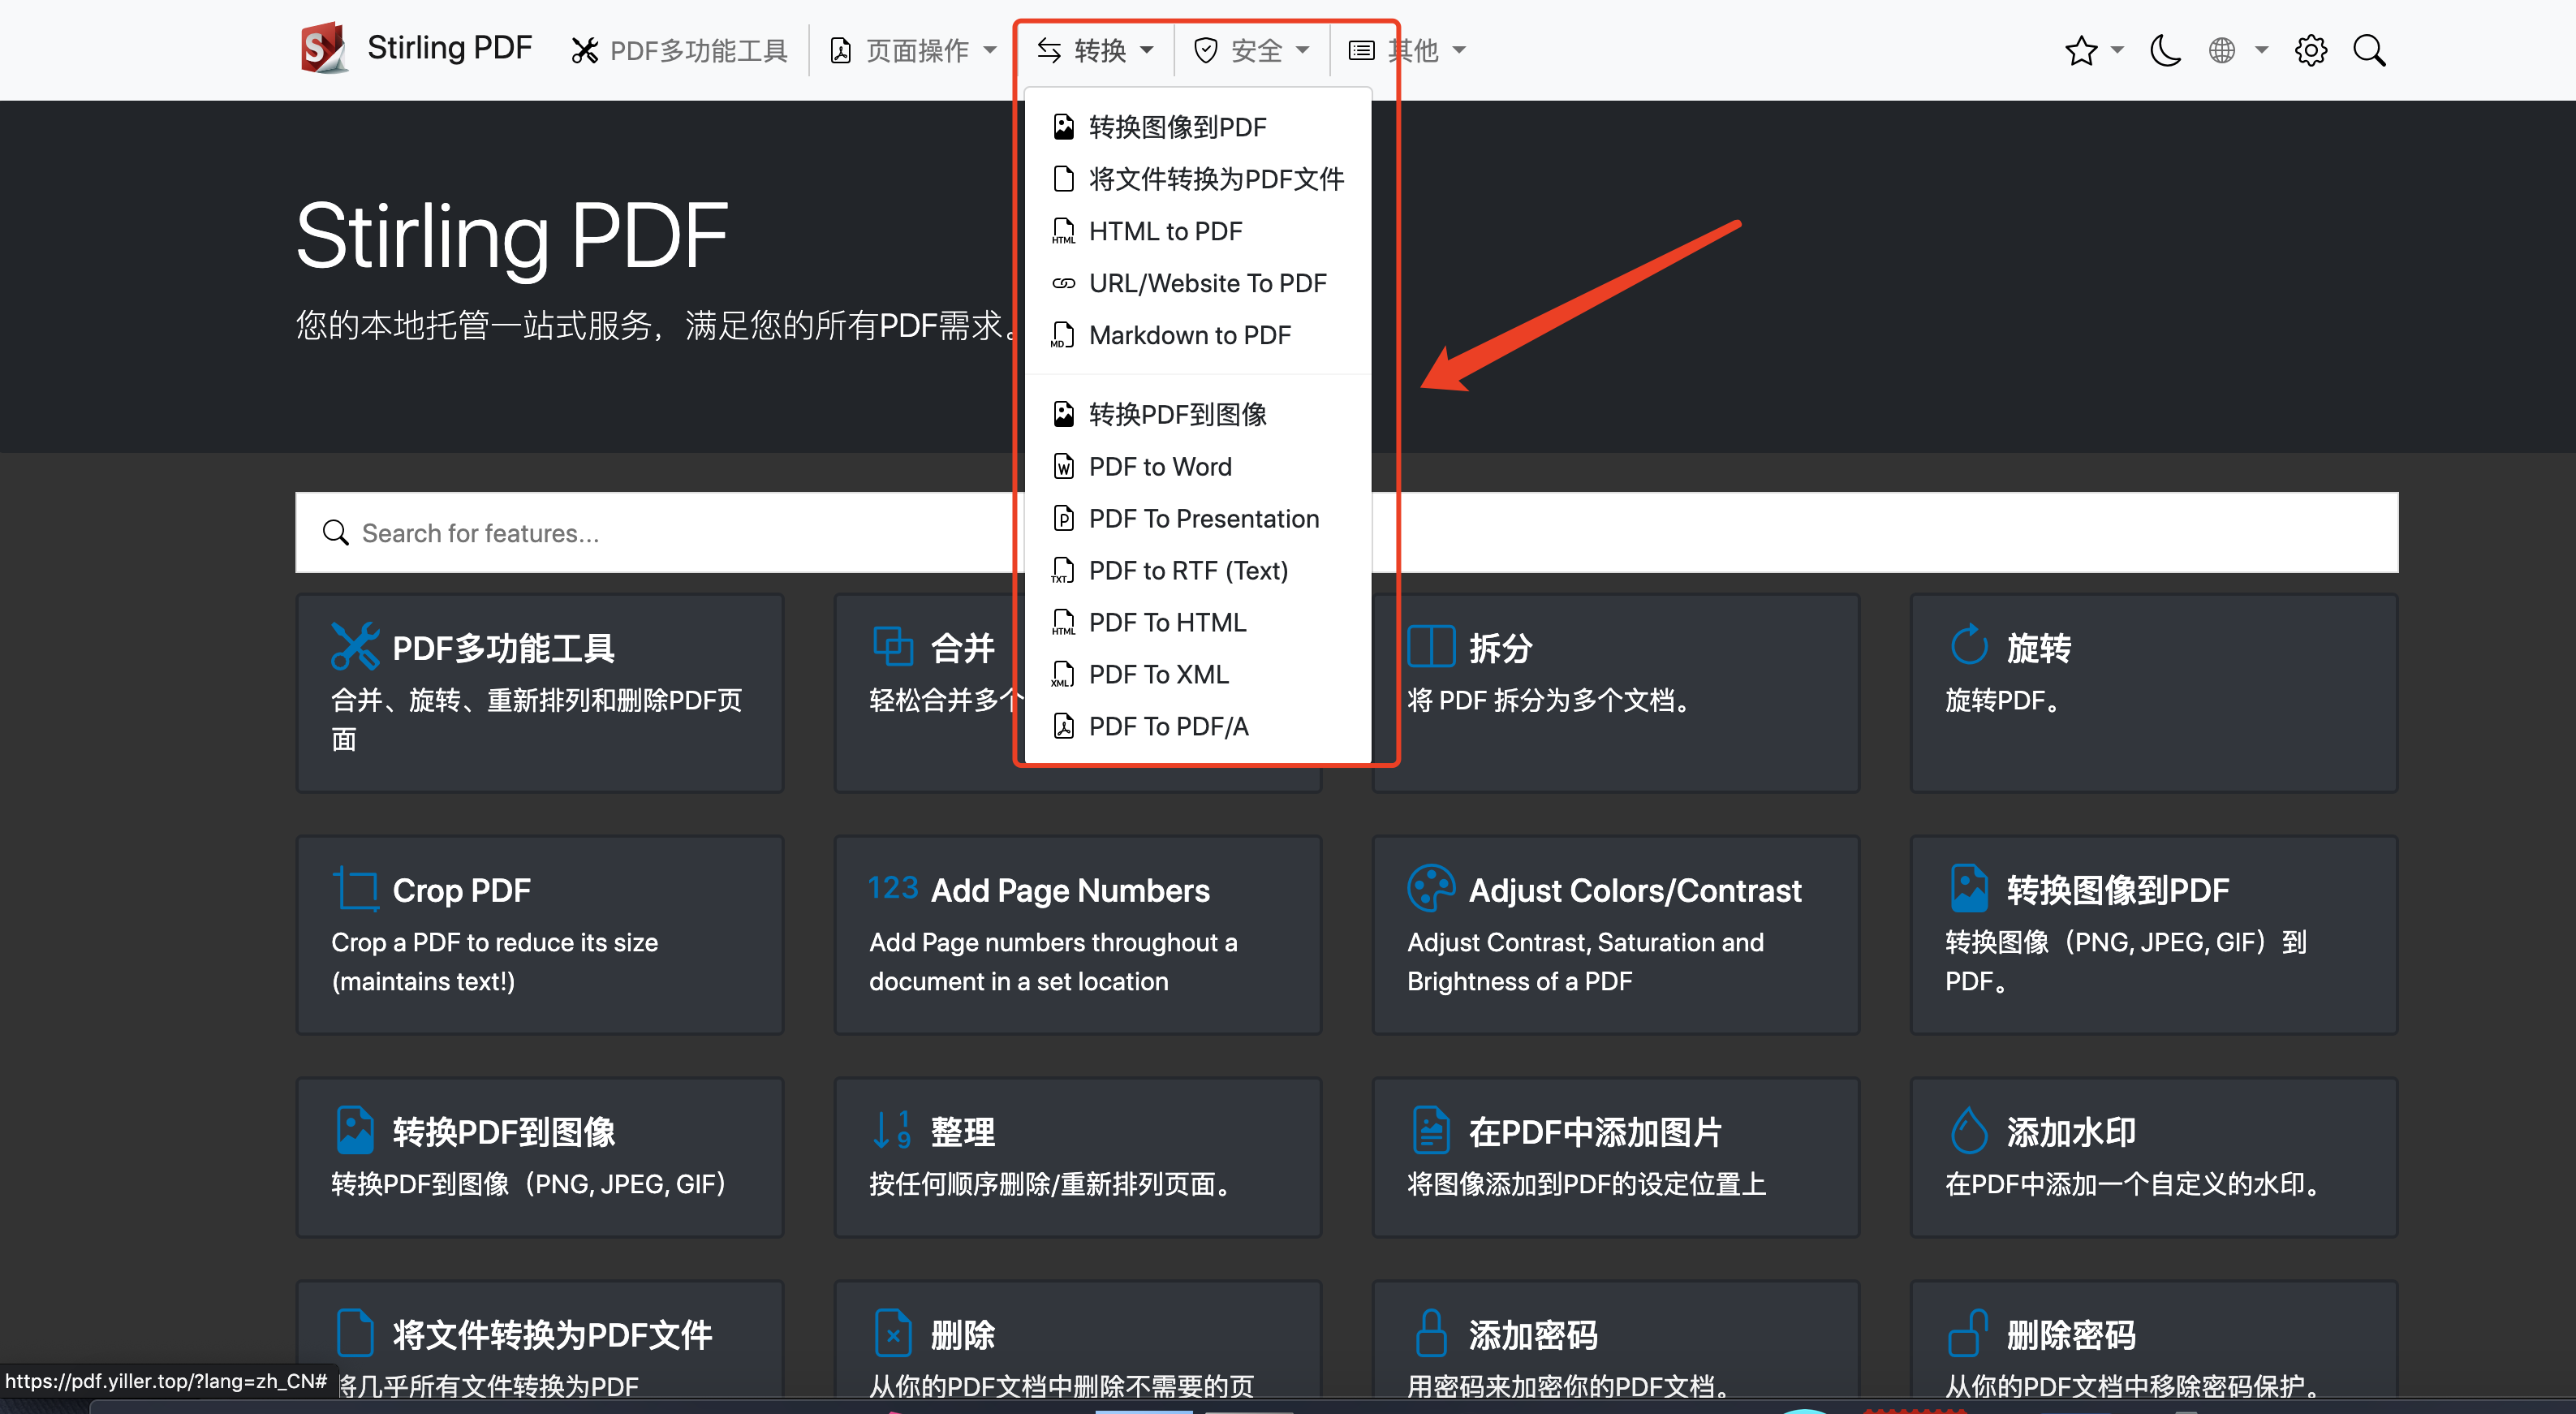Choose PDF to RTF (Text) entry

click(1197, 570)
